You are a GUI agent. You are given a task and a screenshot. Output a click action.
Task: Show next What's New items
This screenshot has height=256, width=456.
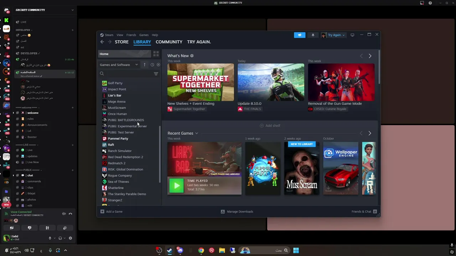pyautogui.click(x=370, y=56)
